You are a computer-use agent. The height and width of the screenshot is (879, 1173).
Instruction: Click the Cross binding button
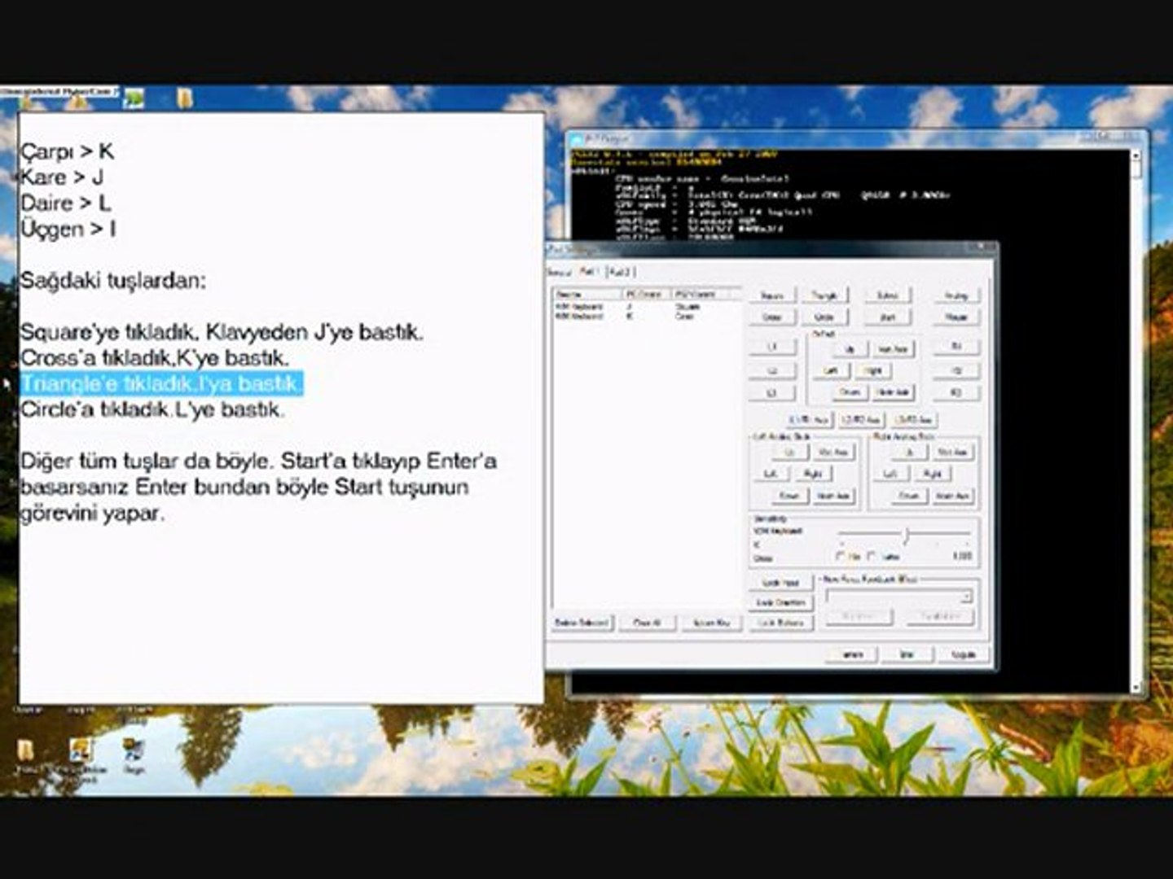tap(772, 317)
